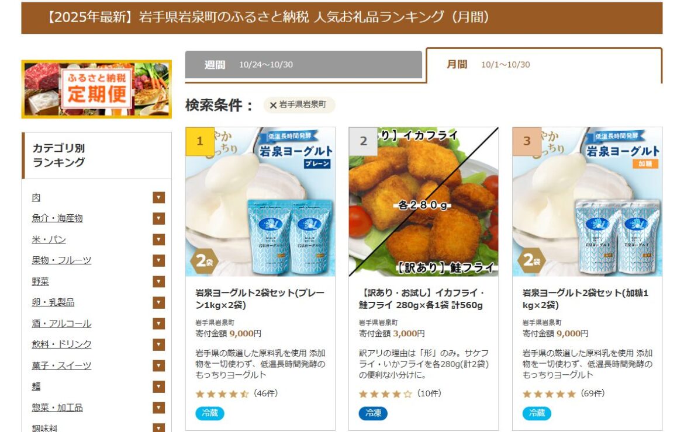
Task: Expand the 果物・フルーツ category arrow
Action: pos(159,260)
